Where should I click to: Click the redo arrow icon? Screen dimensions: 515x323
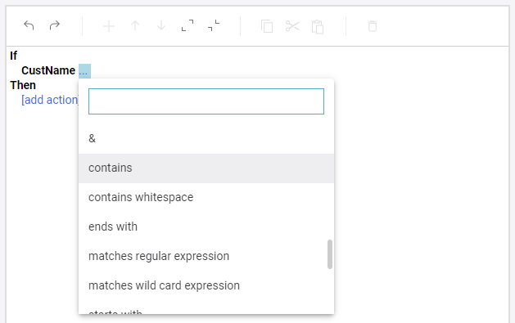click(55, 25)
